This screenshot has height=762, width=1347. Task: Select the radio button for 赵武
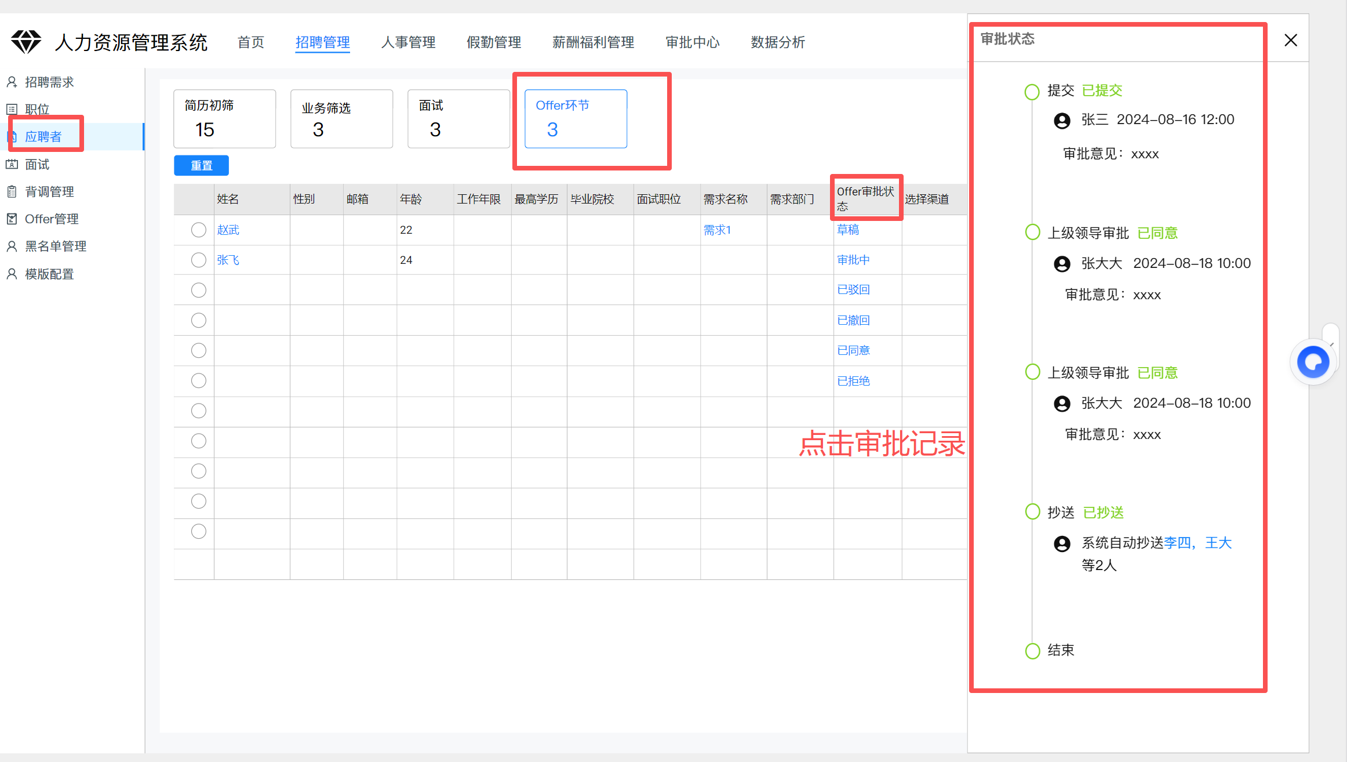click(x=199, y=230)
